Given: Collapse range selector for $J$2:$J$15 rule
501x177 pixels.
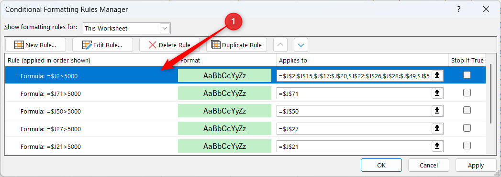Looking at the screenshot, I should [x=437, y=75].
